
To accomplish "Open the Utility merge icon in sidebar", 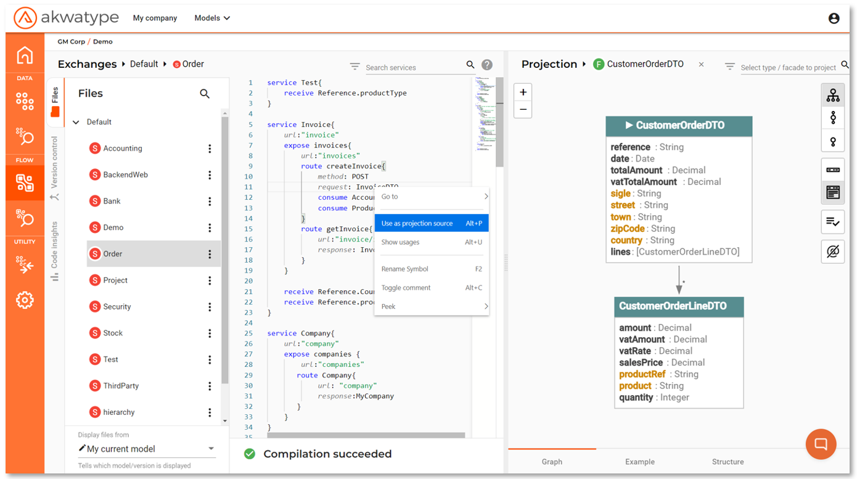I will (x=25, y=265).
